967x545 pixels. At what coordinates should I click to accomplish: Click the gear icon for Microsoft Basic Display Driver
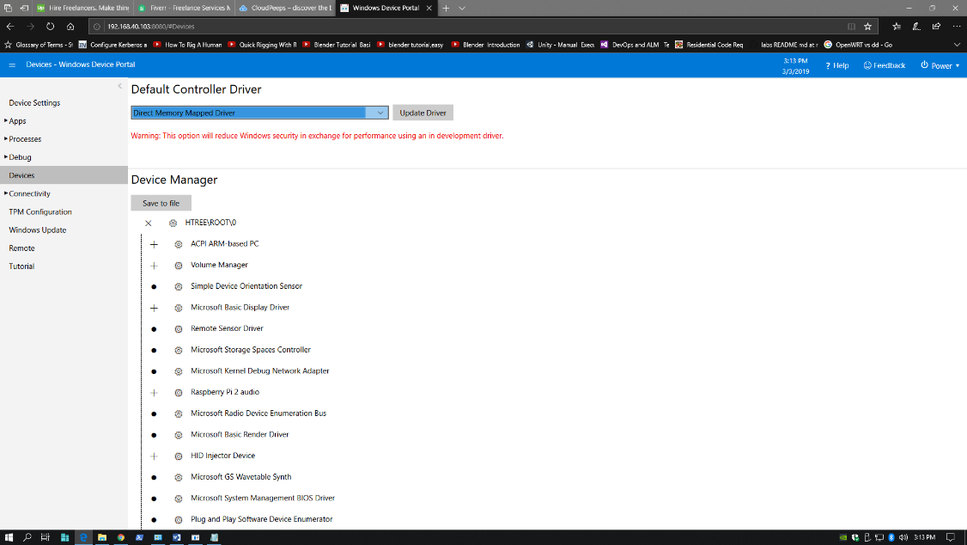point(179,308)
